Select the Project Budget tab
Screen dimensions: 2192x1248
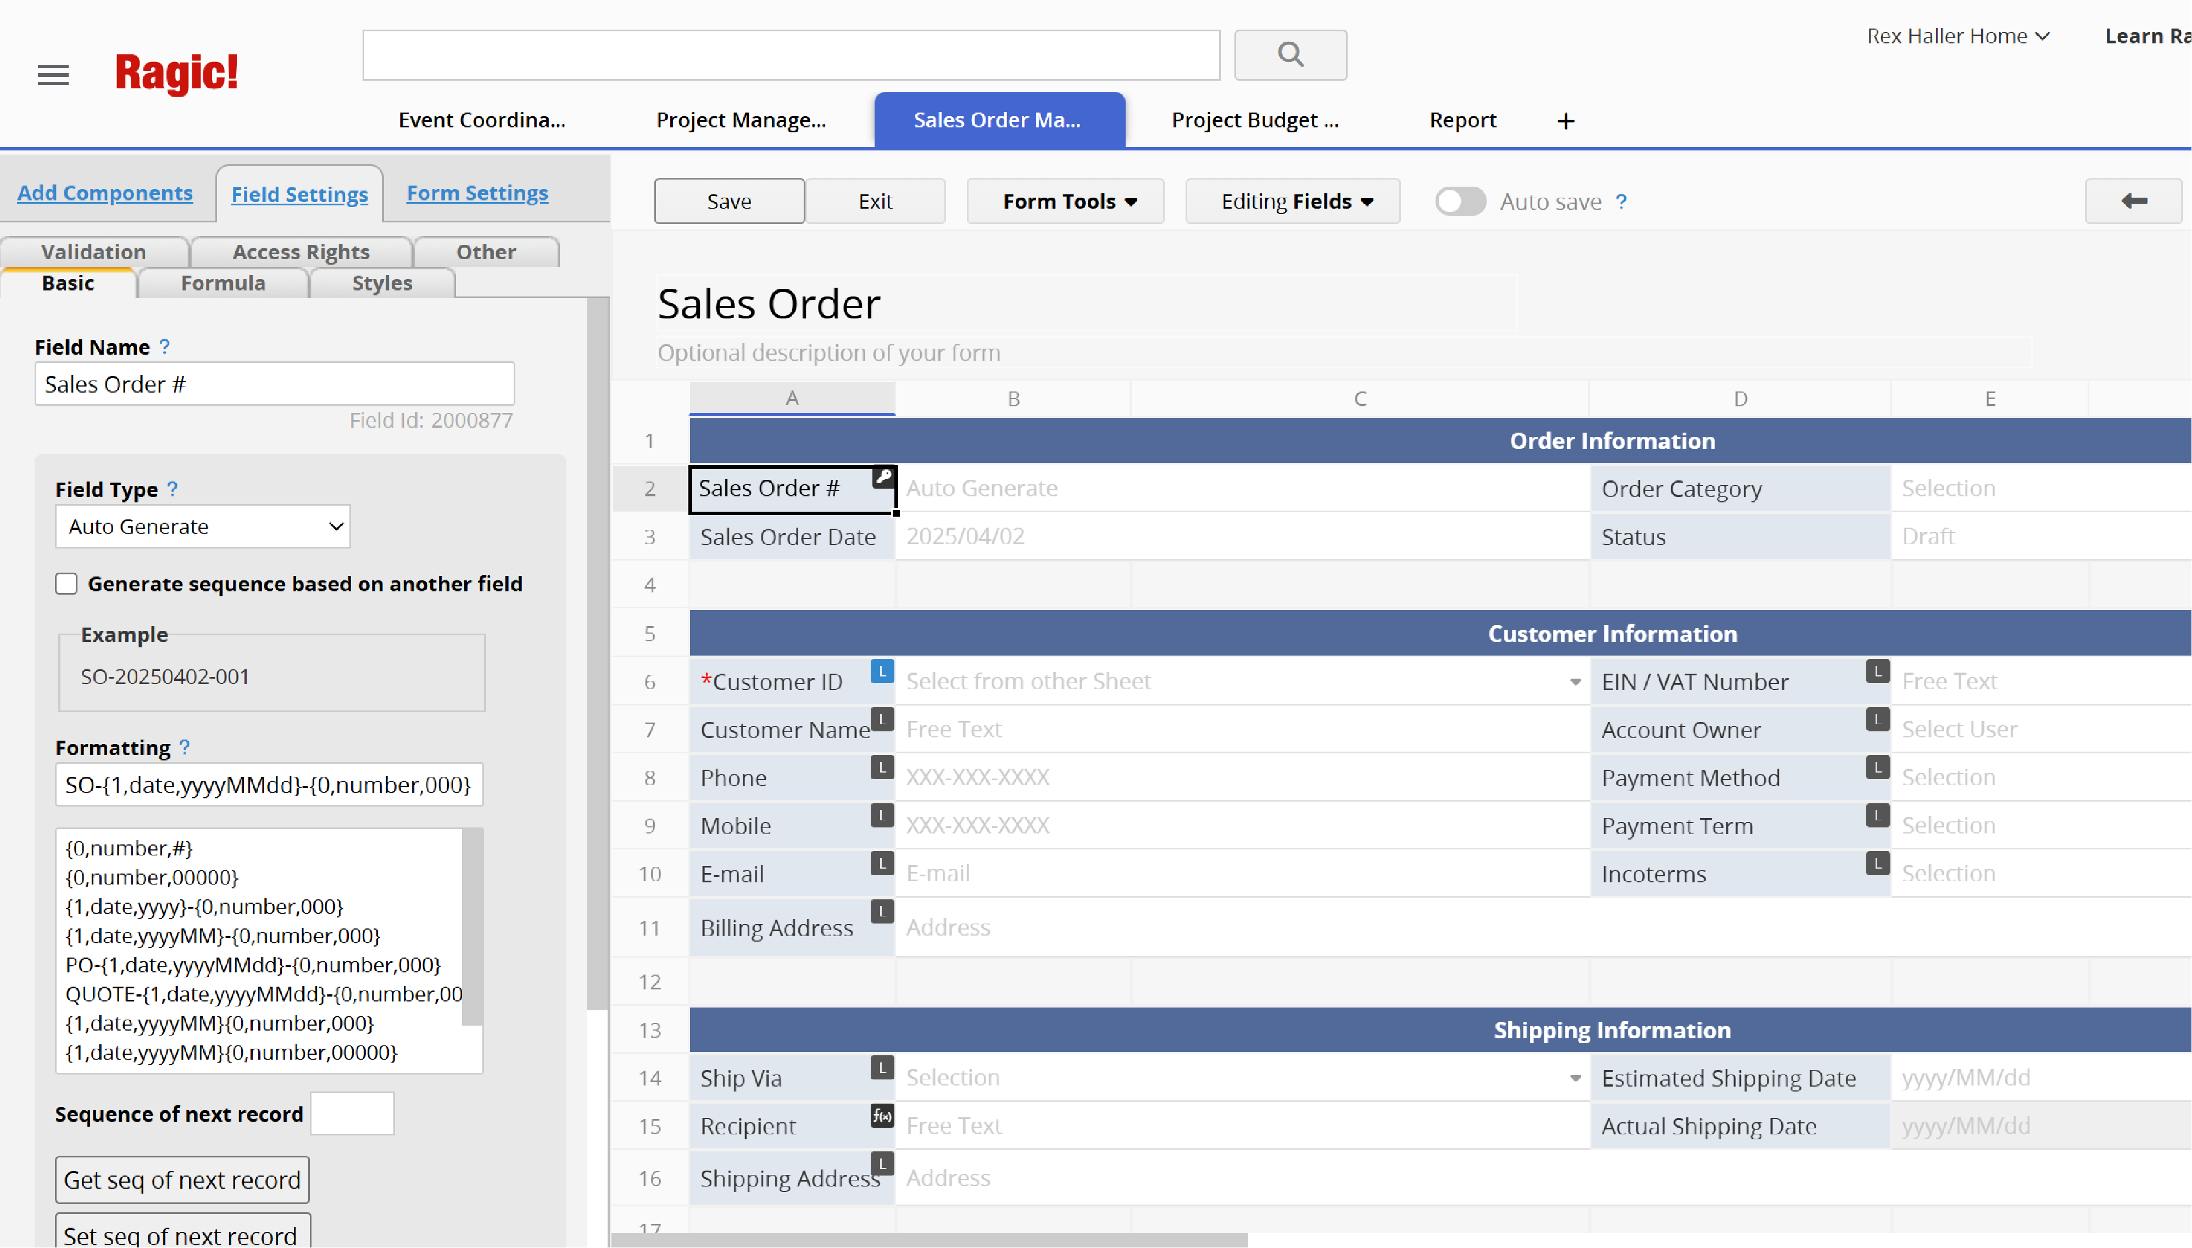click(1254, 120)
